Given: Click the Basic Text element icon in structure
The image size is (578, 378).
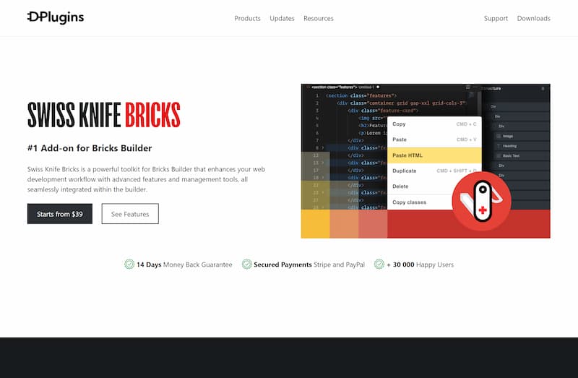Looking at the screenshot, I should point(499,156).
